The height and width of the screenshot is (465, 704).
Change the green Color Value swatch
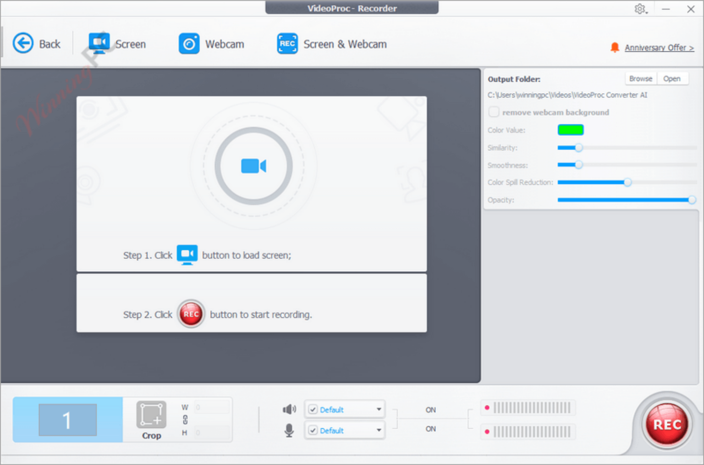coord(570,130)
